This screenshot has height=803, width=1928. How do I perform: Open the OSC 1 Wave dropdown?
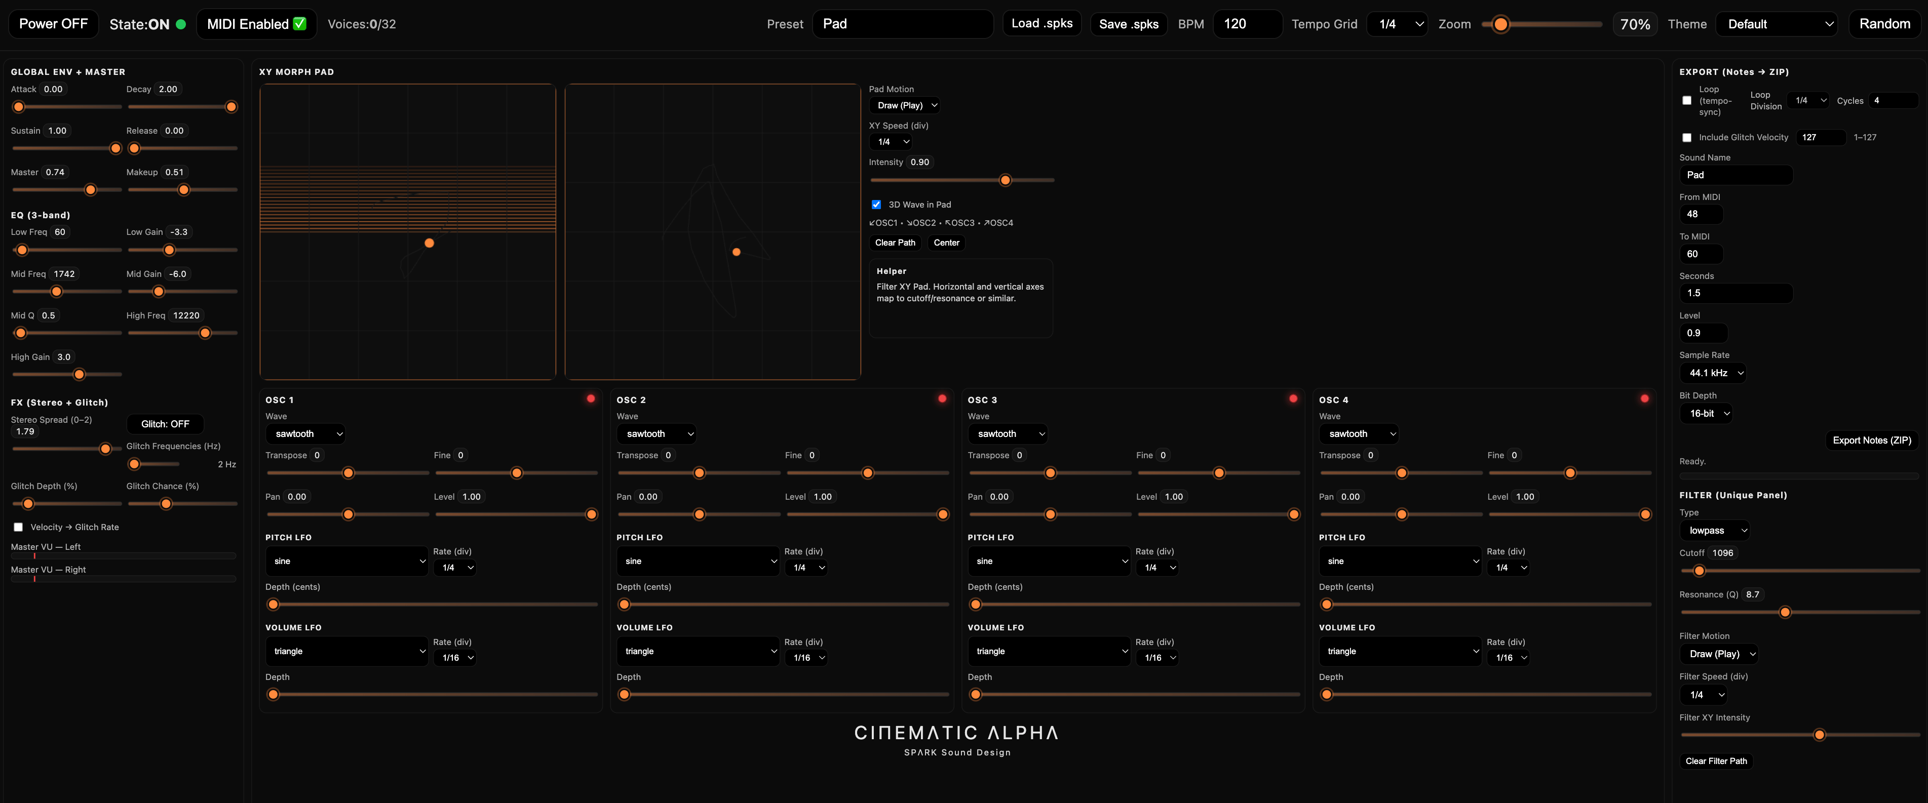(305, 433)
